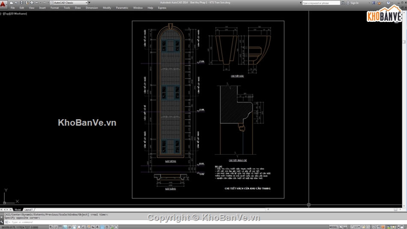Toggle Ortho Mode in status bar
The height and width of the screenshot is (229, 407).
coord(65,227)
